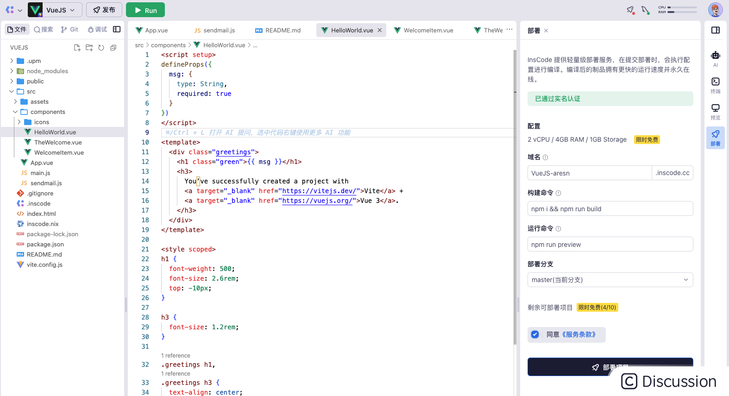729x396 pixels.
Task: Open the master branch dropdown
Action: 610,280
